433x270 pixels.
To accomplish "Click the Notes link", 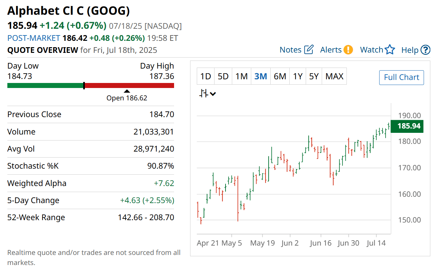I will [x=291, y=50].
